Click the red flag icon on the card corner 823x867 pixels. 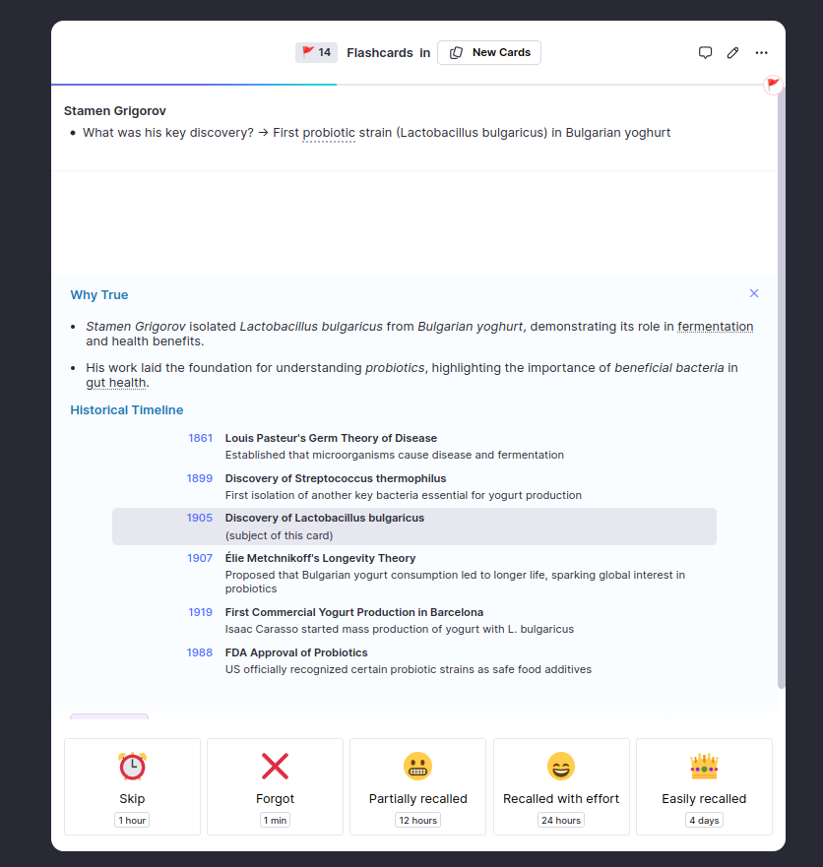(773, 85)
